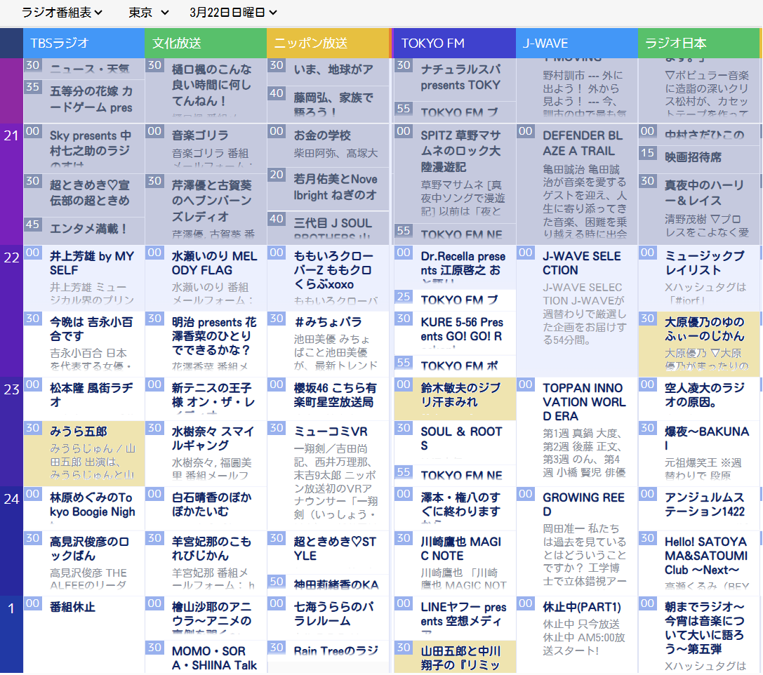763x675 pixels.
Task: Choose the J-WAVE station header
Action: [x=576, y=44]
